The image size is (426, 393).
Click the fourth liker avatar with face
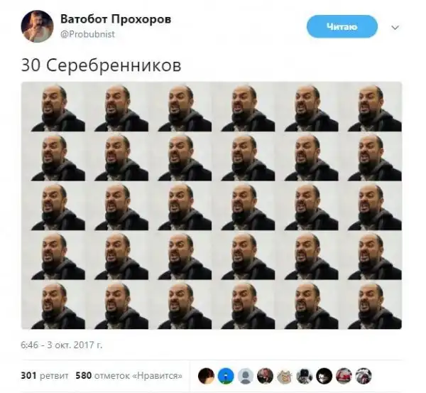tap(265, 376)
